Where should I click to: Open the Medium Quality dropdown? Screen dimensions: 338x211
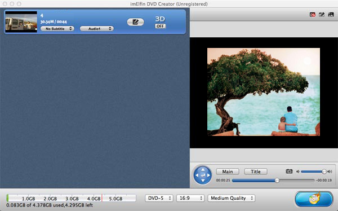point(232,198)
